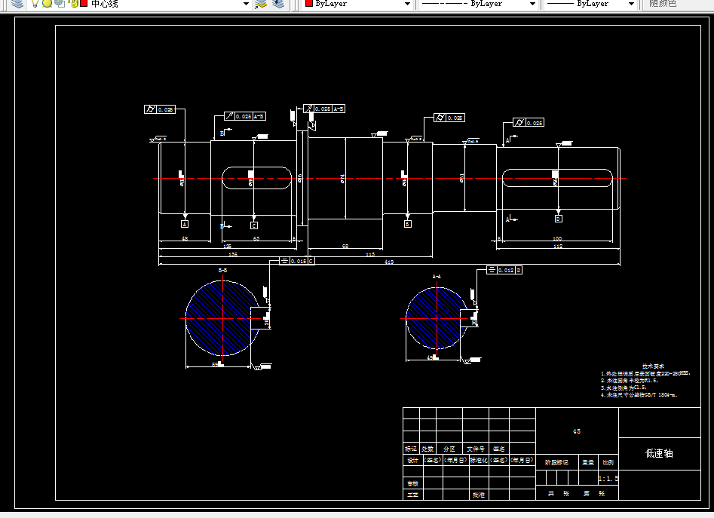The image size is (714, 518).
Task: Select the 文件号 cell in title block
Action: coord(476,449)
